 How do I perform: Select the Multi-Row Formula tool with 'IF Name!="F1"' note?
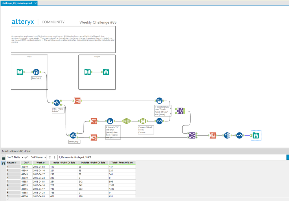(110, 121)
